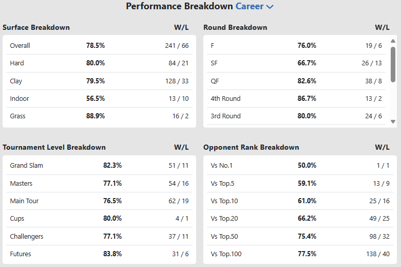Click the Clay surface row
This screenshot has width=401, height=267.
click(x=99, y=81)
